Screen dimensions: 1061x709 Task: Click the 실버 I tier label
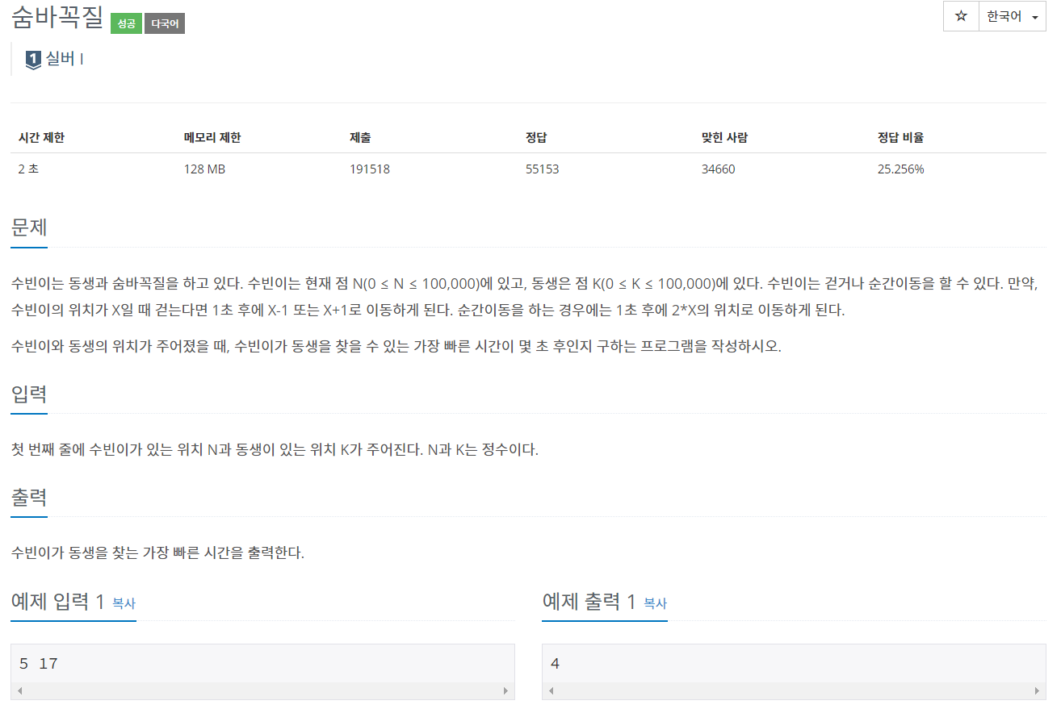65,59
